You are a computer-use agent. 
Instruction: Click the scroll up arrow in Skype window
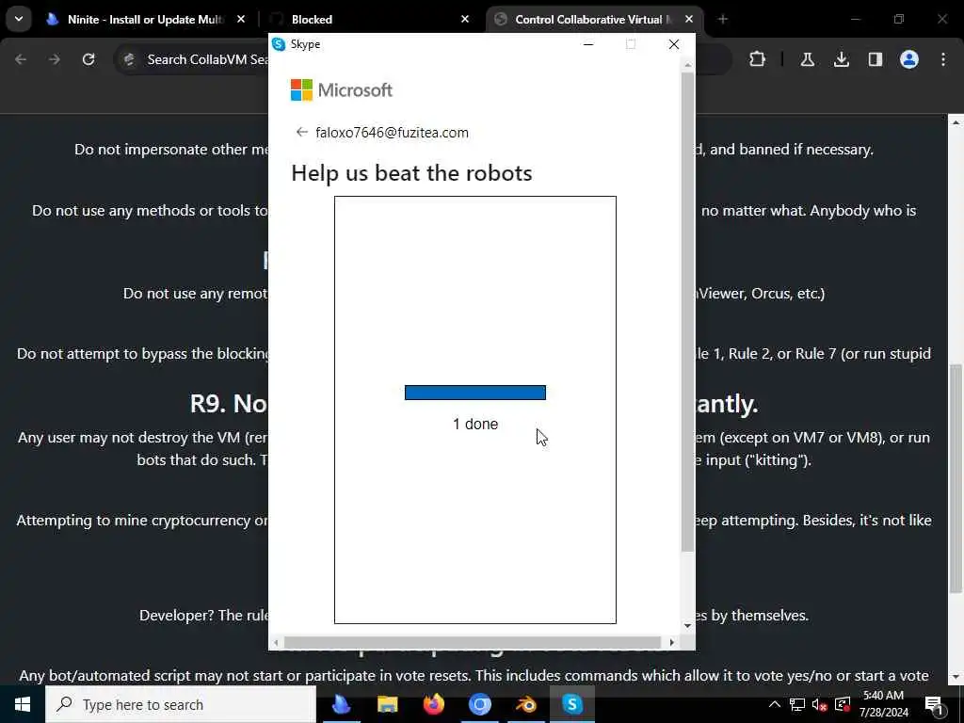[x=687, y=65]
